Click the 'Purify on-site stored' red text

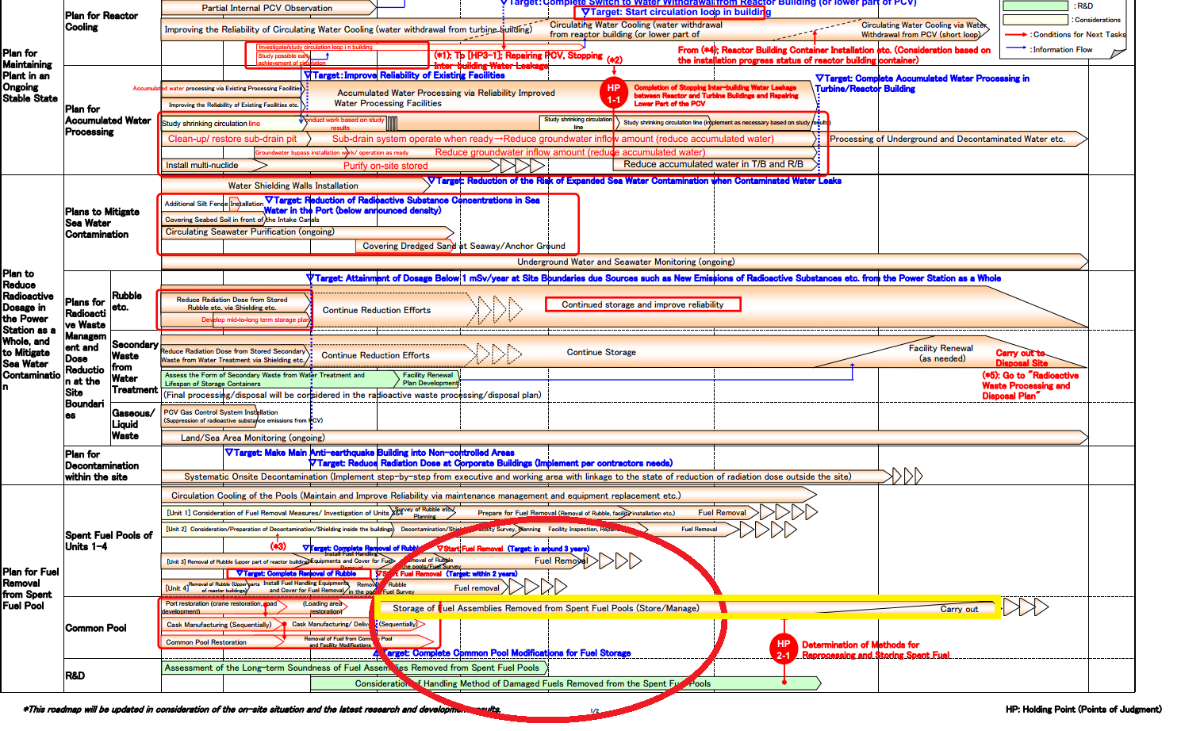(385, 166)
